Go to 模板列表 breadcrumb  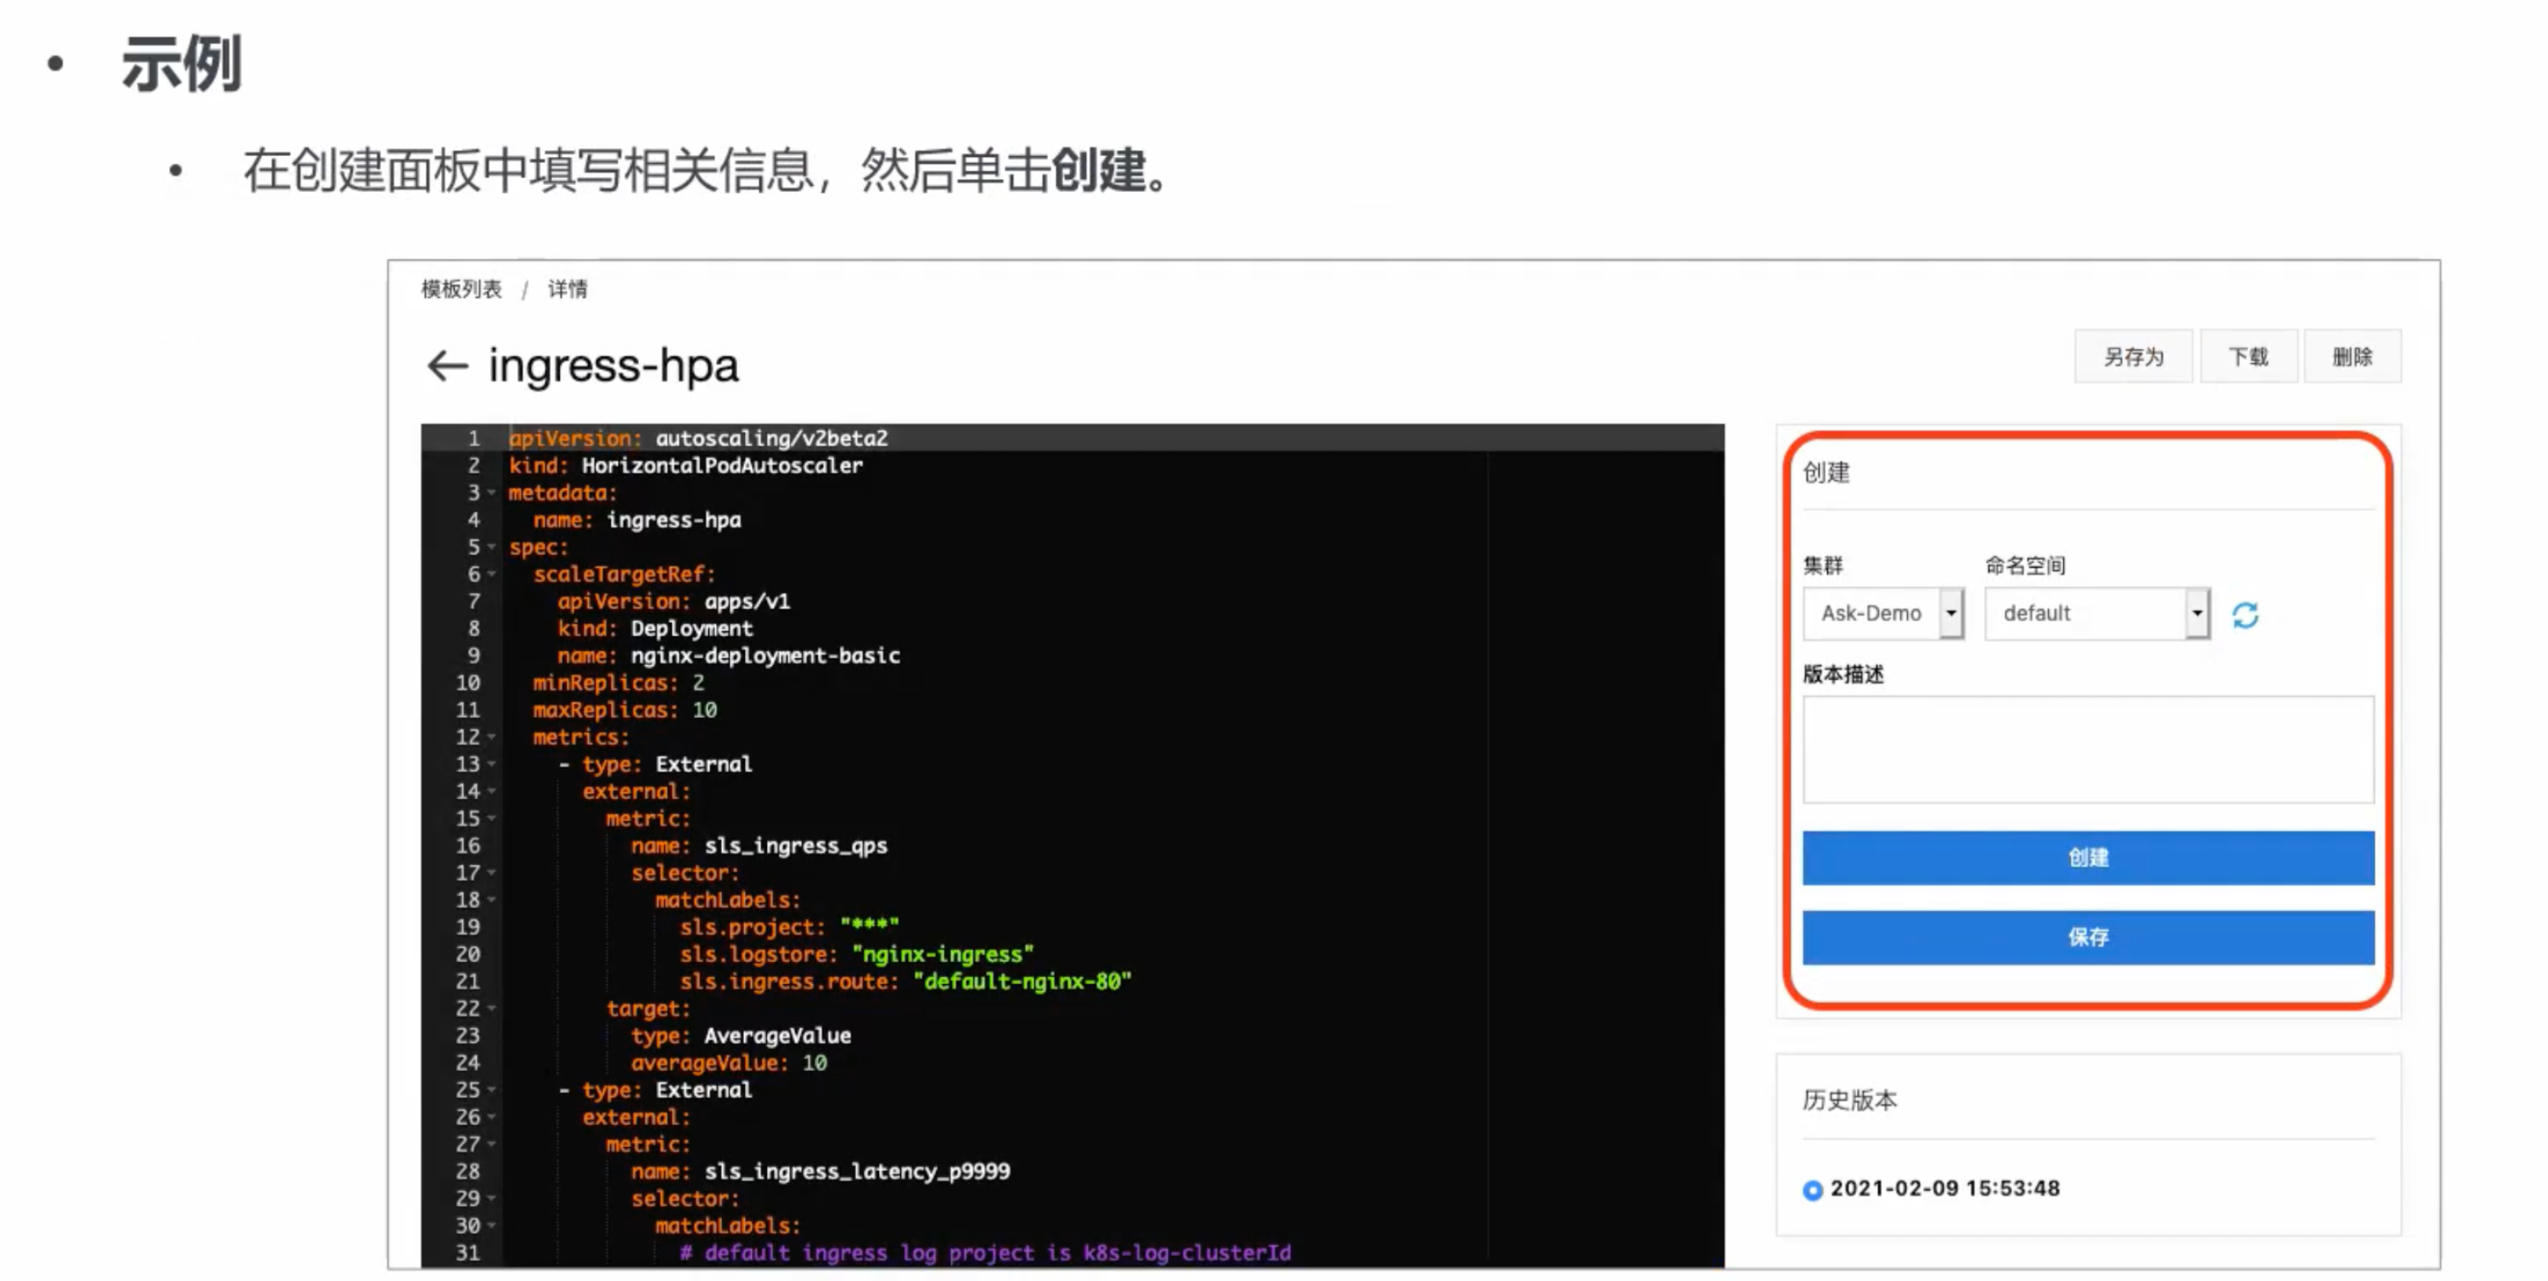[x=461, y=288]
